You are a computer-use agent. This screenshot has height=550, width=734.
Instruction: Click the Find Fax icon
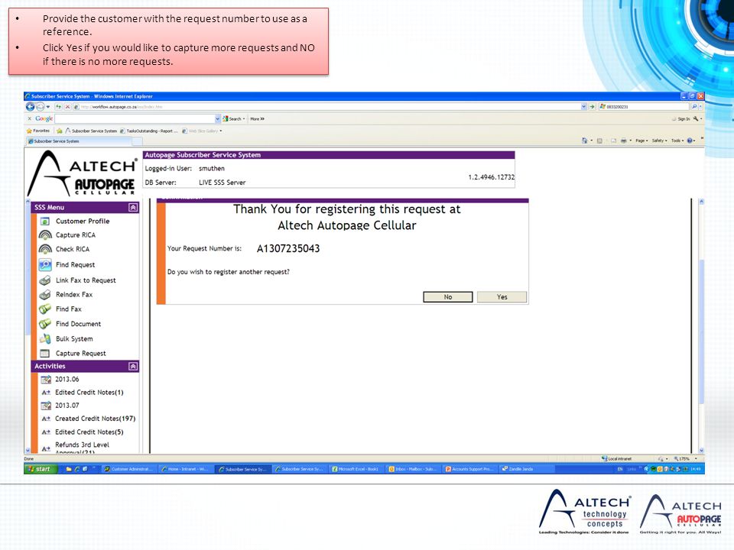click(x=45, y=309)
